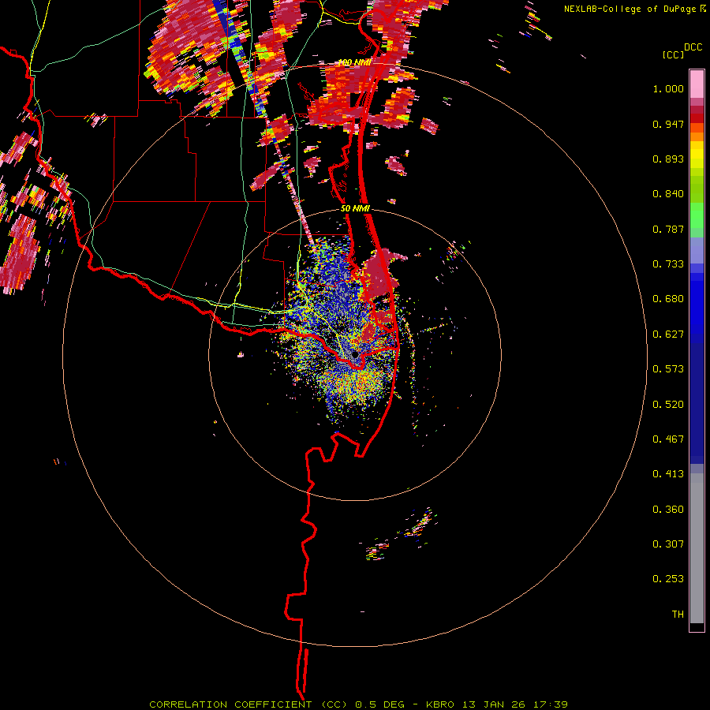Screen dimensions: 710x710
Task: Select the DCC label above the color scale
Action: pos(693,47)
